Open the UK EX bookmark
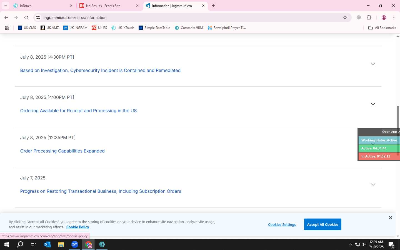The image size is (400, 250). coord(99,28)
